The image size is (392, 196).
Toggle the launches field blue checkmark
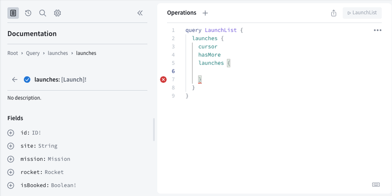[x=27, y=79]
